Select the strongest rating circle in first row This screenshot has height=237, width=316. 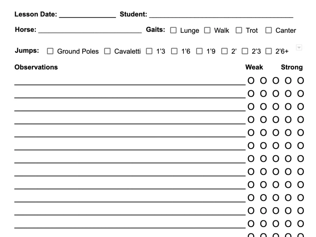pos(301,81)
